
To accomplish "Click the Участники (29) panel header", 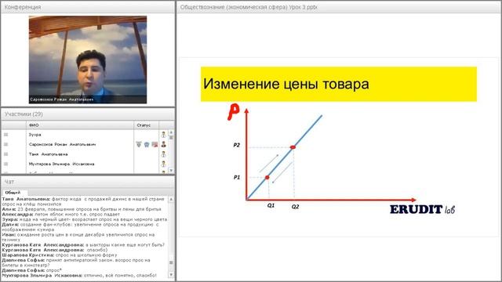I will tap(88, 114).
